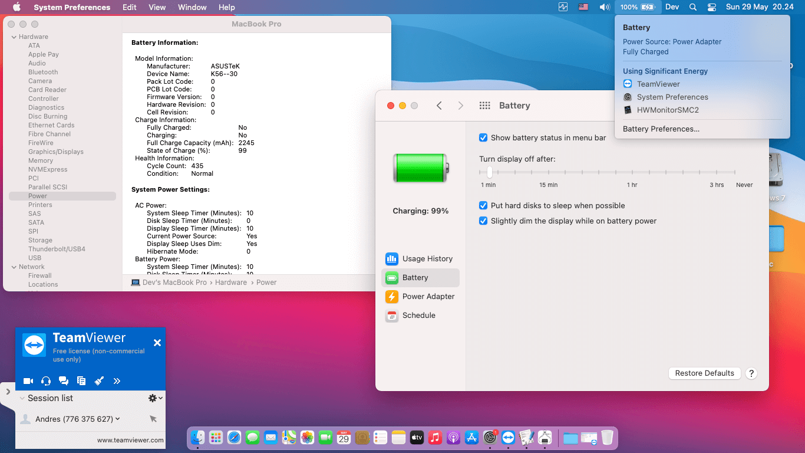Uncheck Put hard disks to sleep
The height and width of the screenshot is (453, 805).
pyautogui.click(x=483, y=205)
